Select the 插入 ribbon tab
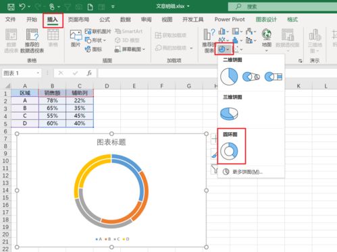 (x=53, y=20)
